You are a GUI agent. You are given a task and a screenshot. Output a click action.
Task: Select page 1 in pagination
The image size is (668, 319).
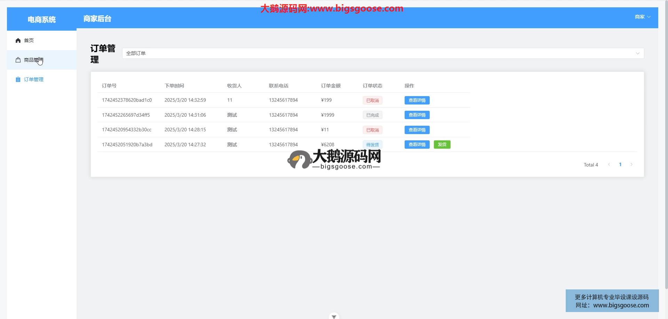[620, 165]
